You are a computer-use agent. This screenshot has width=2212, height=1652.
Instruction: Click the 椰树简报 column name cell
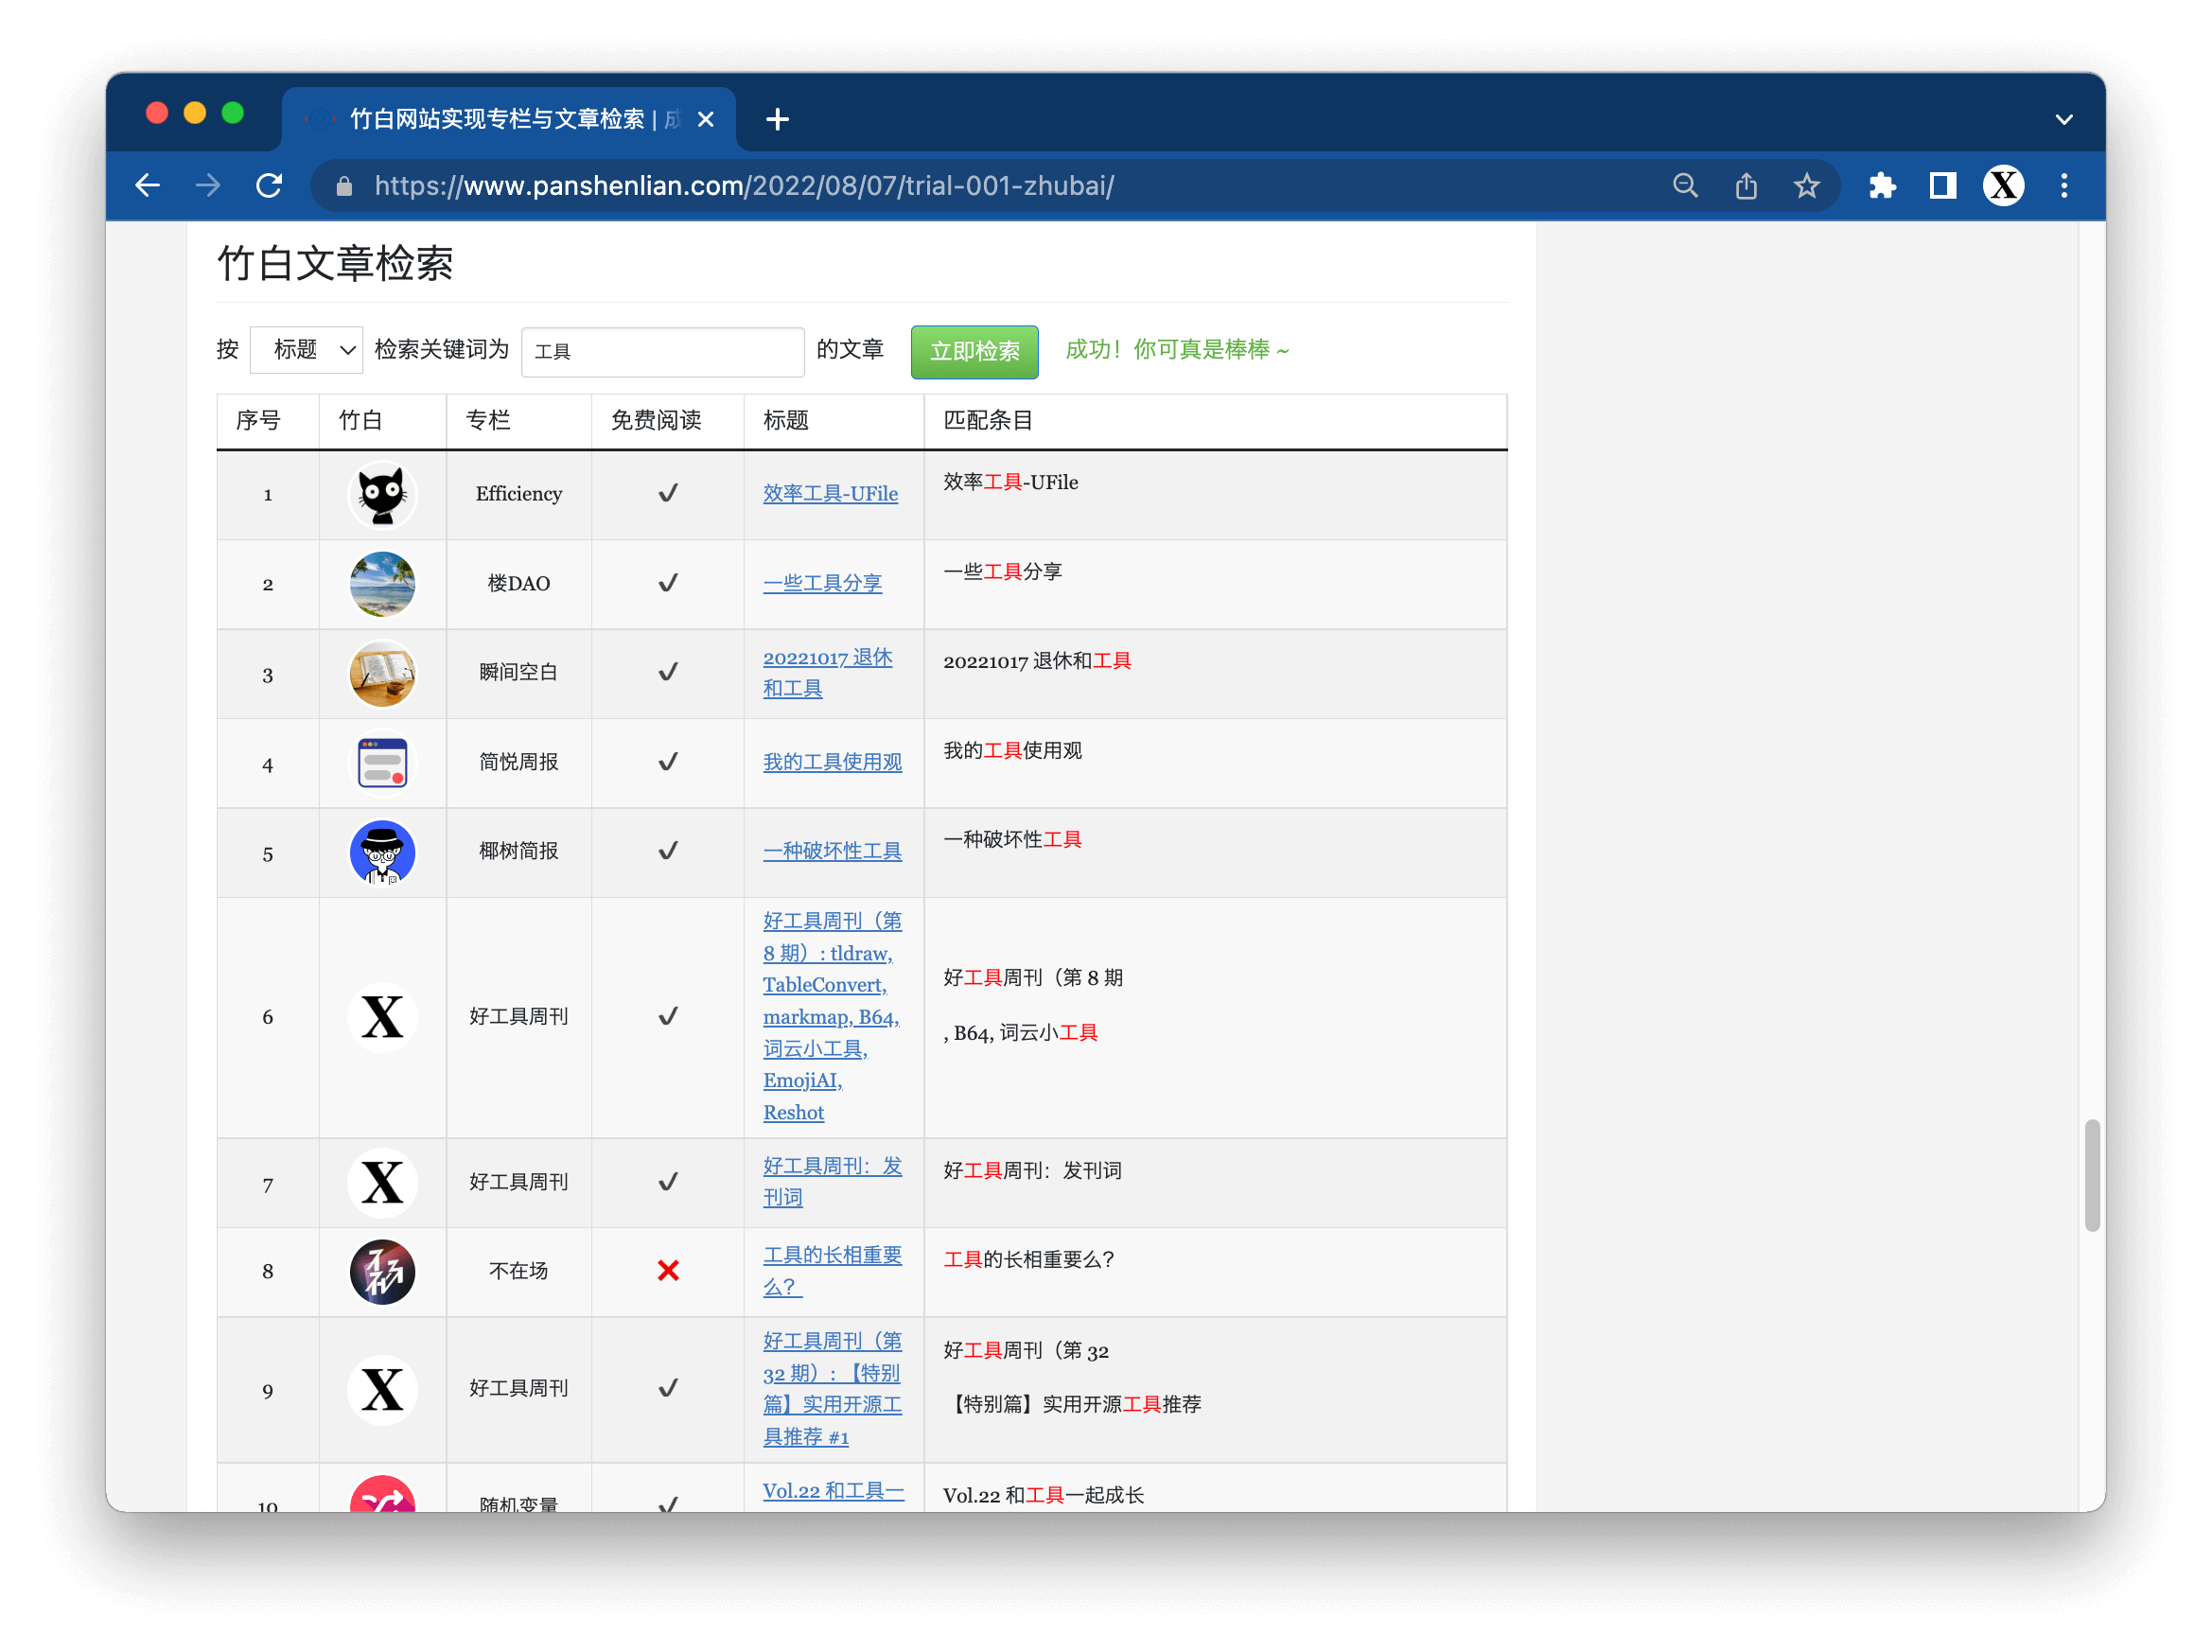518,851
